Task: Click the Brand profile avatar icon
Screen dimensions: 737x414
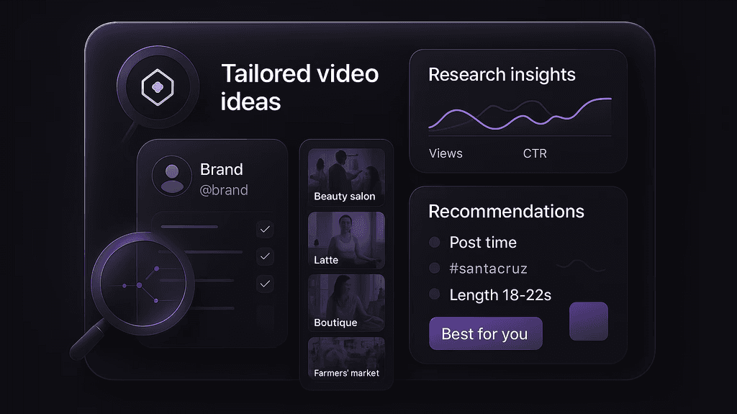Action: [x=172, y=176]
